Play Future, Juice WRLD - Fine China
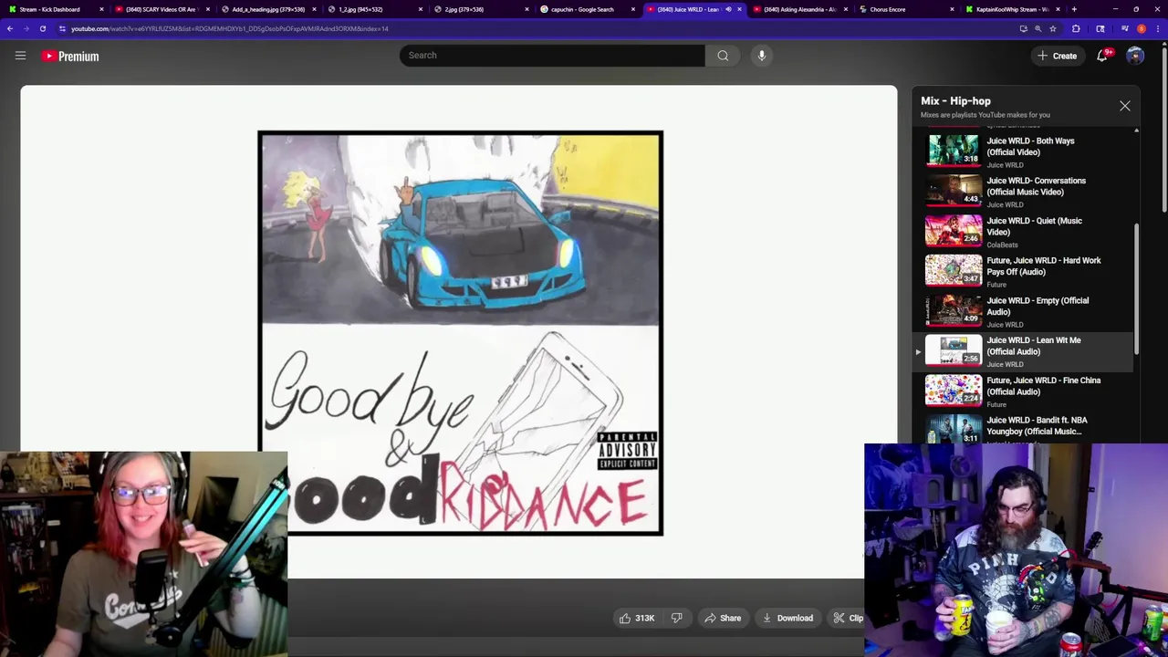 (x=1025, y=391)
